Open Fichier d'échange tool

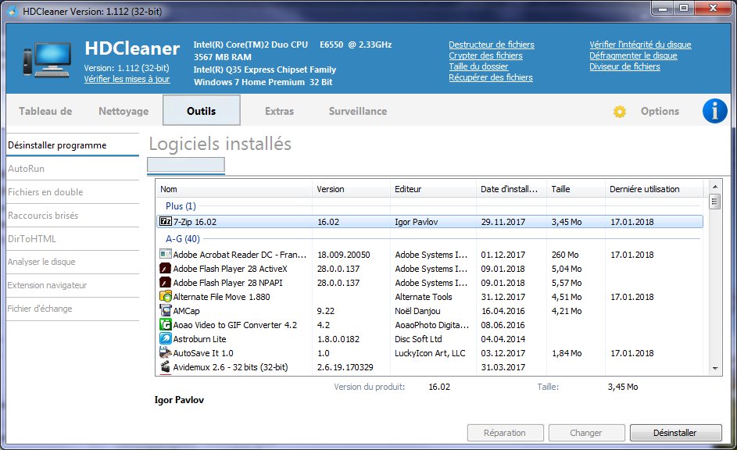point(73,309)
